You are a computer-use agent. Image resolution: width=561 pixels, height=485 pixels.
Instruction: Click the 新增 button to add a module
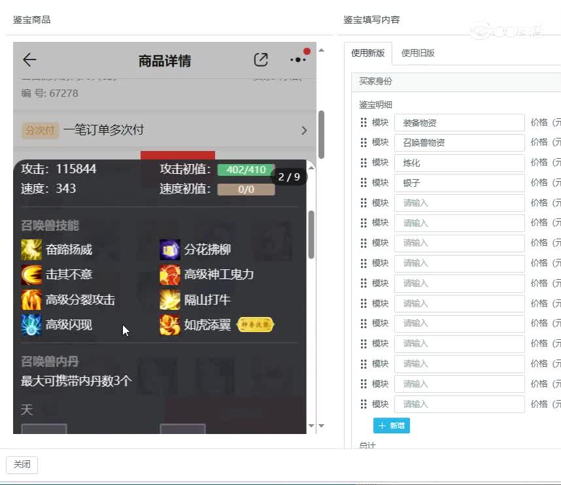(x=391, y=425)
